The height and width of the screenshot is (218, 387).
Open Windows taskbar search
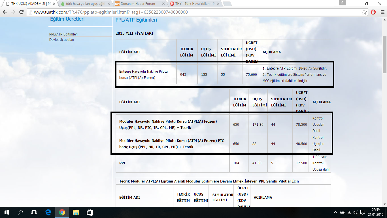coord(20,212)
